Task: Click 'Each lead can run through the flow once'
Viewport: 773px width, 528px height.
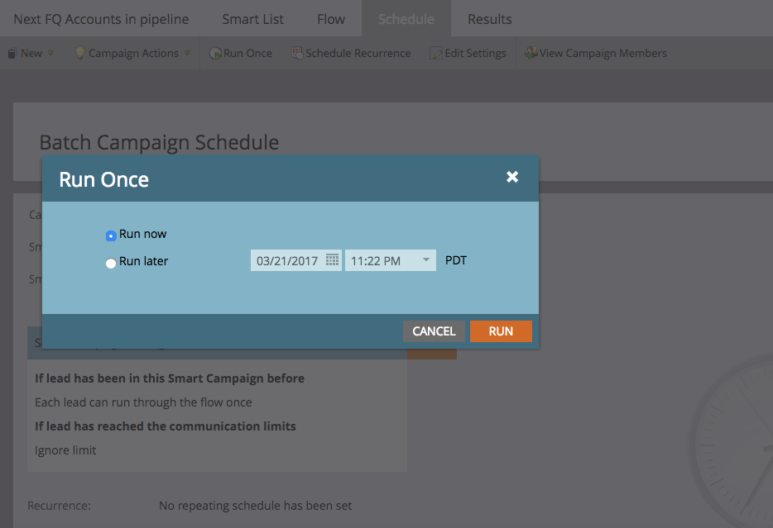Action: [x=143, y=402]
